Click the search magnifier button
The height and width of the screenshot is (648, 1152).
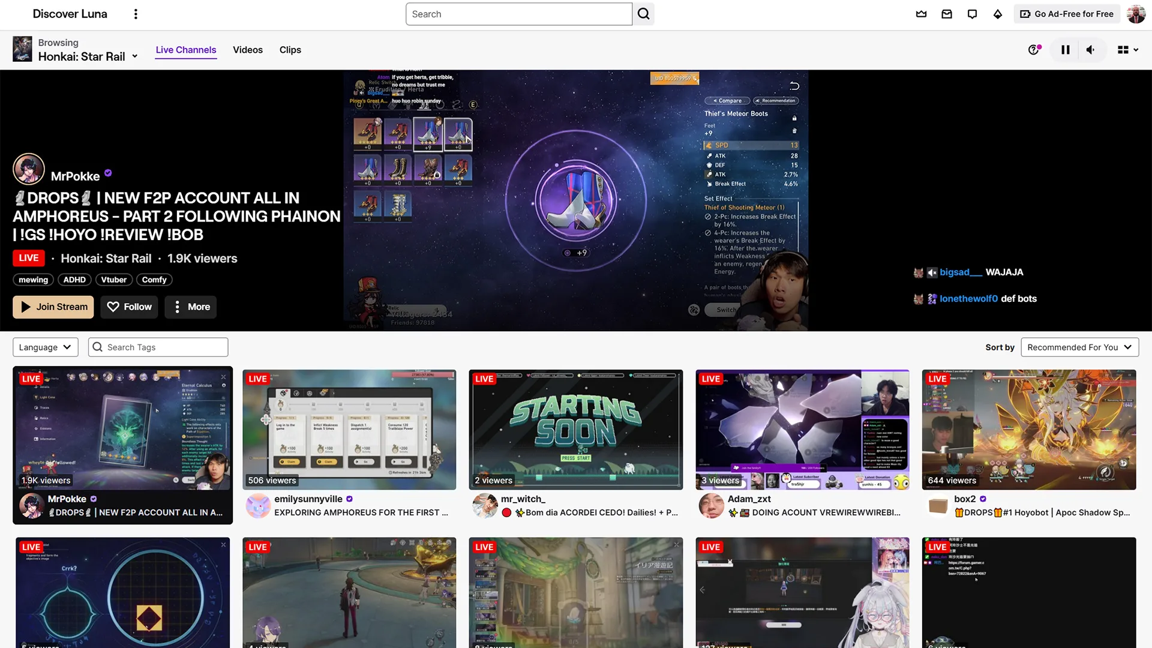coord(643,14)
